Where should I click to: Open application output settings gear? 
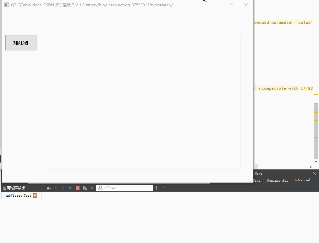coord(92,188)
